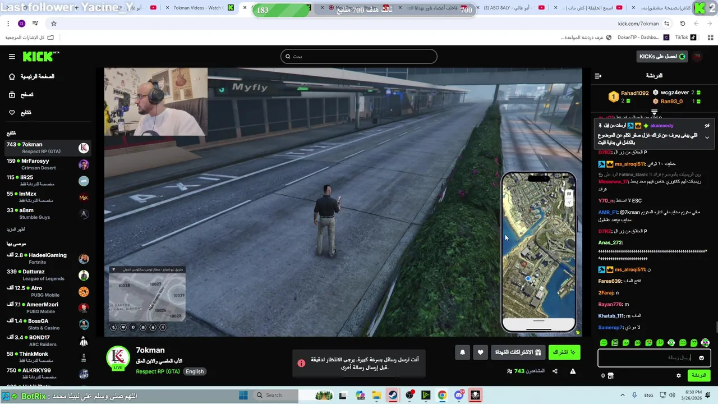Click the Gift subscriptions button
Screen dimensions: 718x404
517,352
